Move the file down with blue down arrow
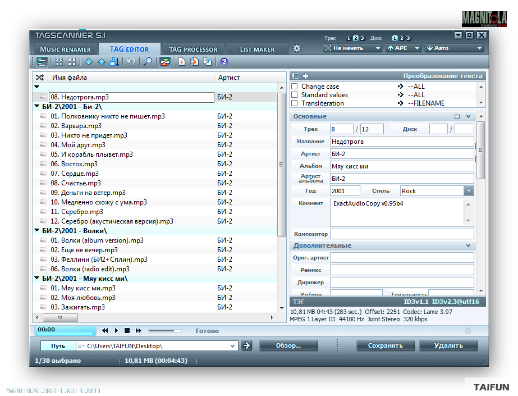 [89, 62]
